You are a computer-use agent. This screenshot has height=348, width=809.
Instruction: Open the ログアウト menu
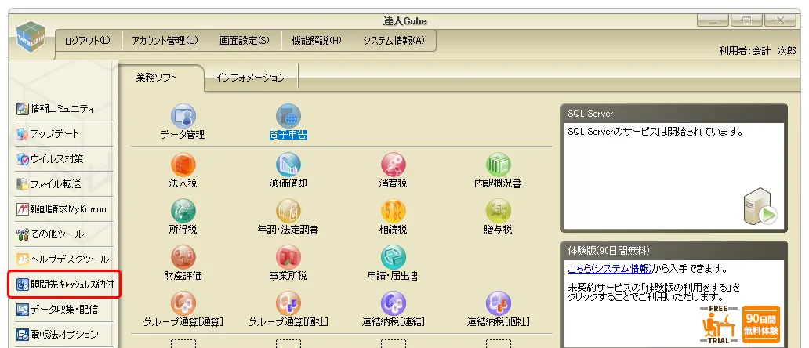click(x=87, y=41)
